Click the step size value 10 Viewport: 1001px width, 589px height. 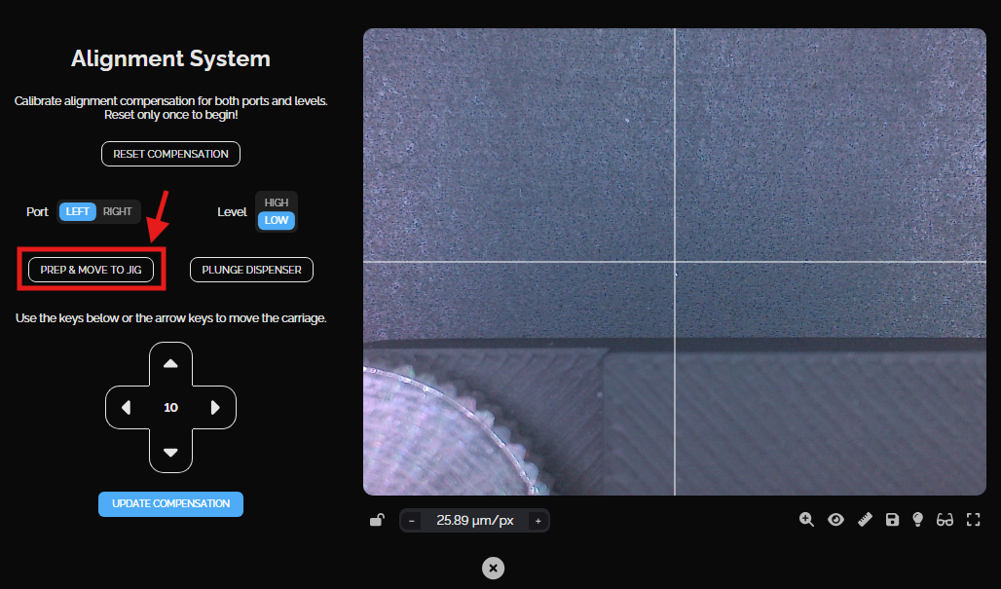170,408
